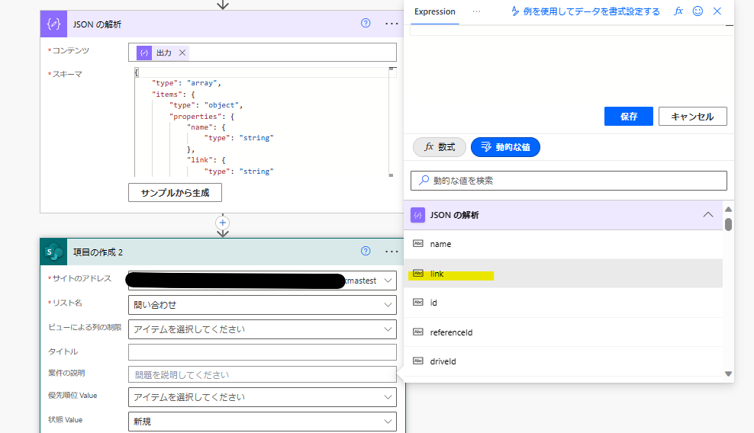Click the string type icon beside name

tap(418, 244)
